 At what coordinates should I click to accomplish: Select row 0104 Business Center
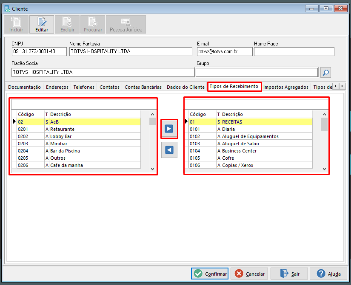[x=251, y=151]
